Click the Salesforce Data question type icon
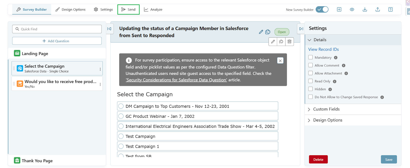This screenshot has height=168, width=410. (20, 68)
